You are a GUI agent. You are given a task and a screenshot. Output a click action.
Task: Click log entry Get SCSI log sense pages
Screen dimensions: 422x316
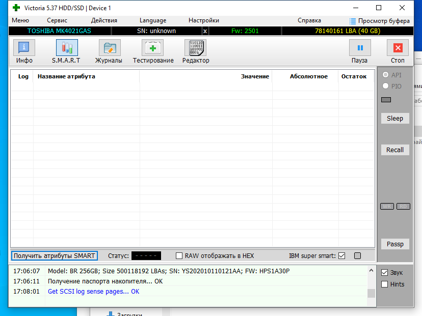pyautogui.click(x=93, y=291)
